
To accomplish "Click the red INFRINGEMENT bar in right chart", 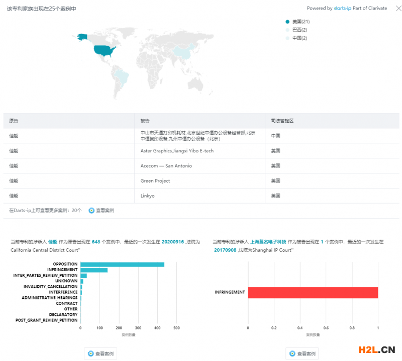I will pos(313,292).
